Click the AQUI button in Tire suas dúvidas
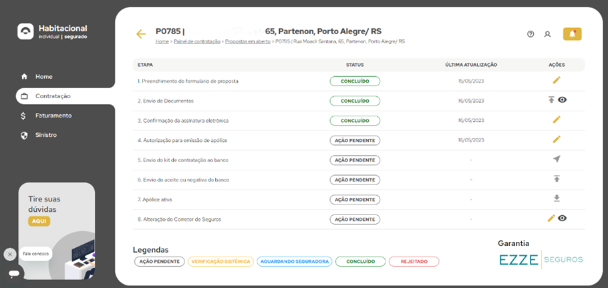 tap(39, 221)
